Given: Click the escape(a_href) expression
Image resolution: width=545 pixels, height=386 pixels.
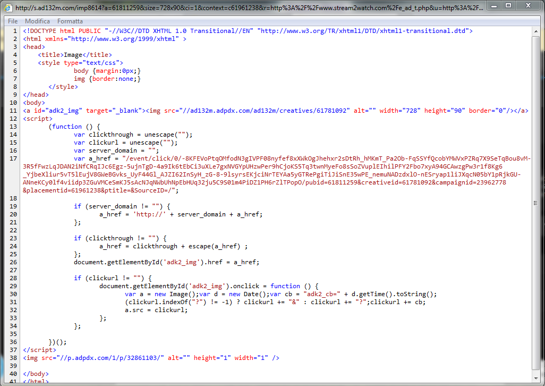Looking at the screenshot, I should click(x=215, y=247).
